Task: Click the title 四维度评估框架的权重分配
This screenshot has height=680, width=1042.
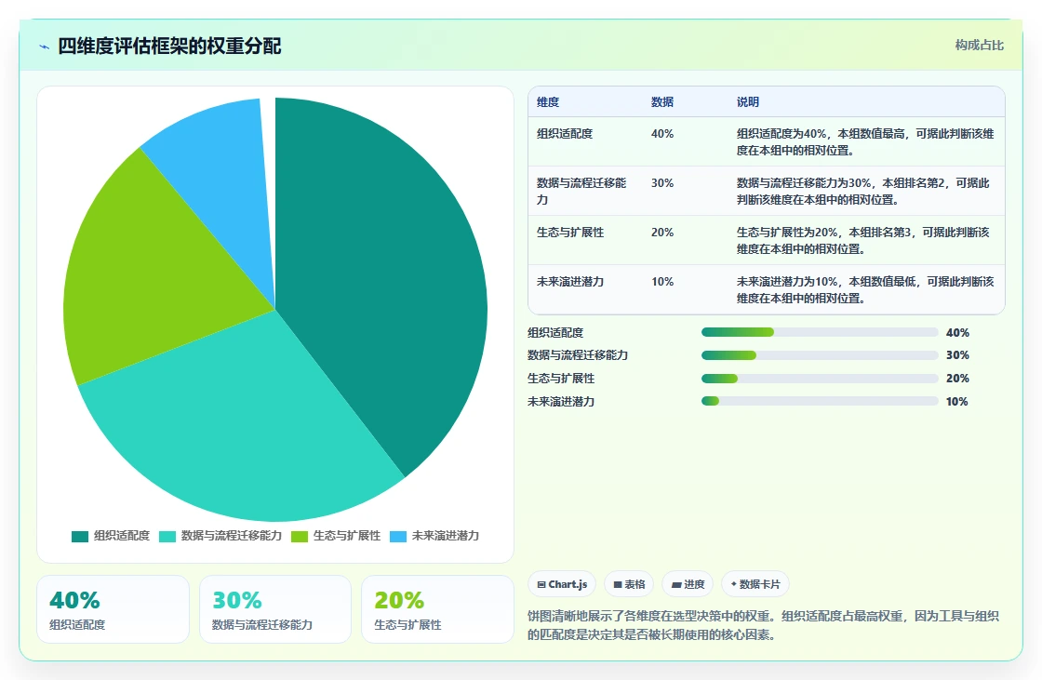Action: coord(169,46)
